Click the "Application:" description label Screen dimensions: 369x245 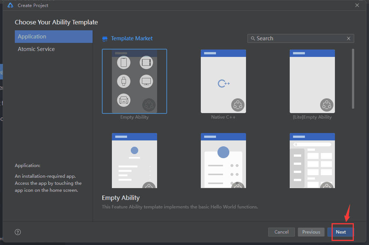[27, 166]
